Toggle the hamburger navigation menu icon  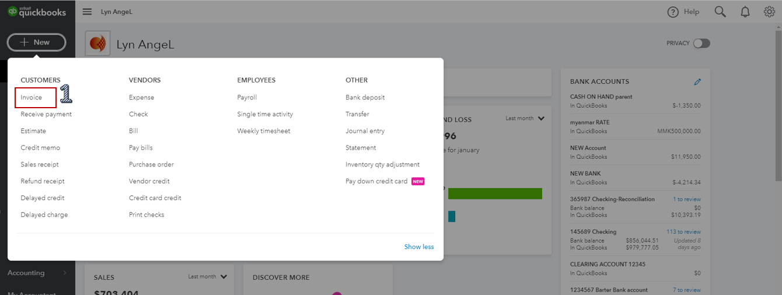[x=87, y=12]
